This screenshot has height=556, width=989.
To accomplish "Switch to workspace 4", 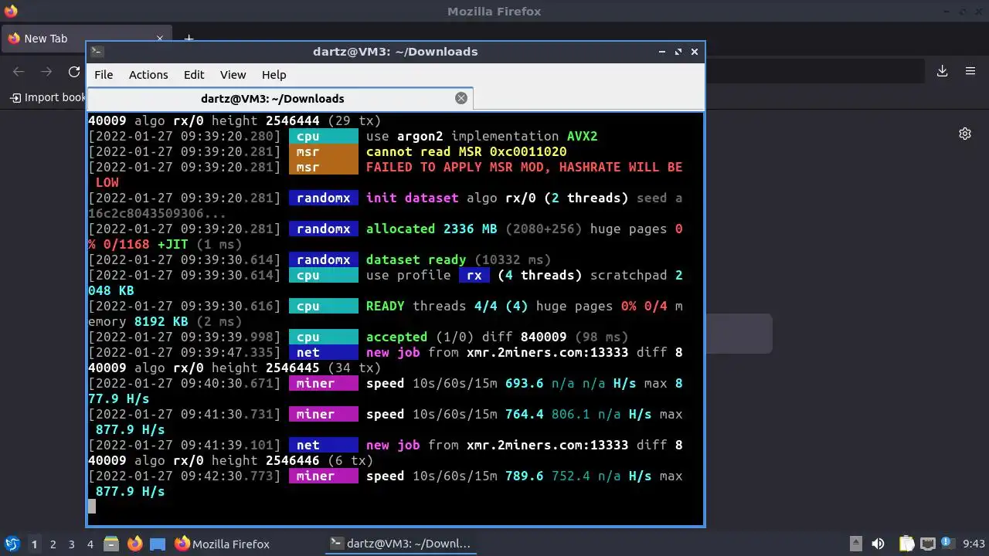I will click(90, 544).
